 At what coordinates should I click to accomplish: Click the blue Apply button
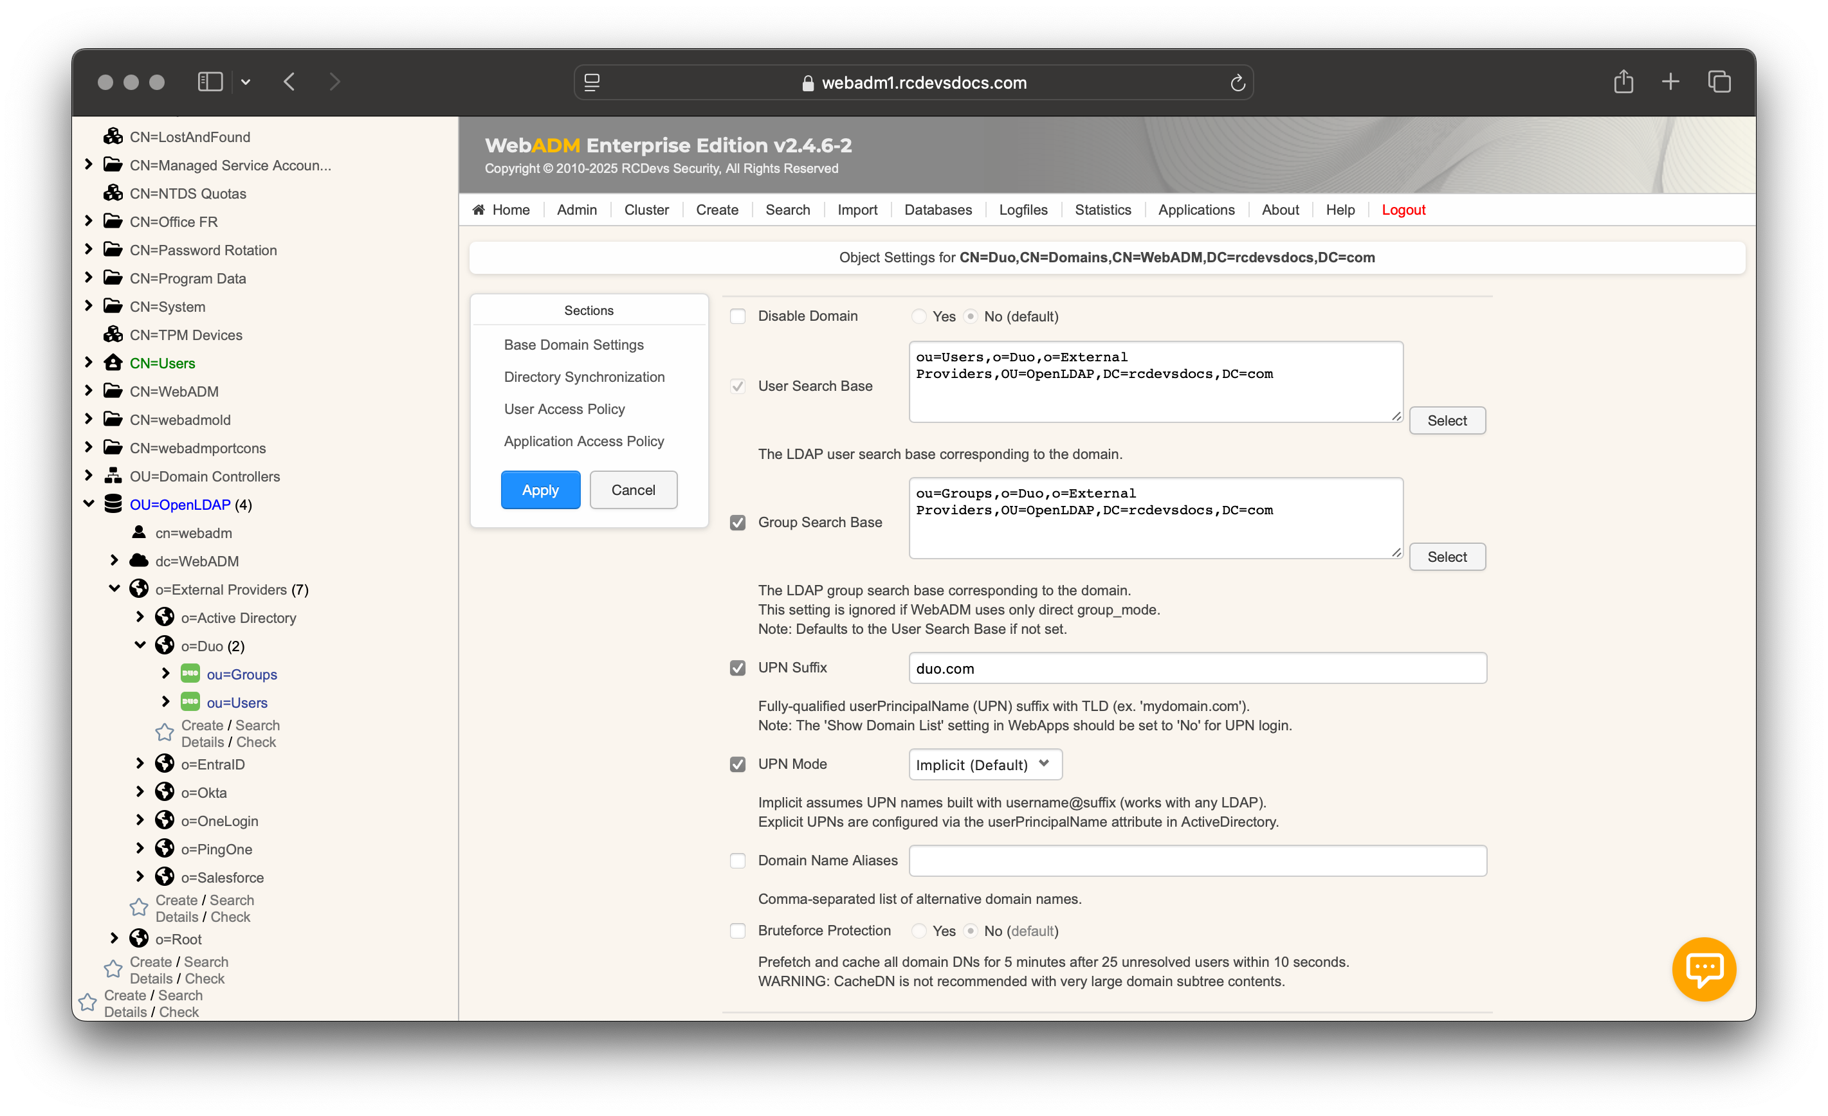540,489
